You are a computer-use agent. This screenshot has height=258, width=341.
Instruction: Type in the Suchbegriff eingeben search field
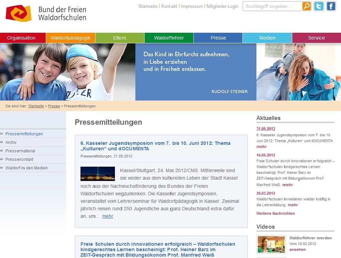click(272, 6)
